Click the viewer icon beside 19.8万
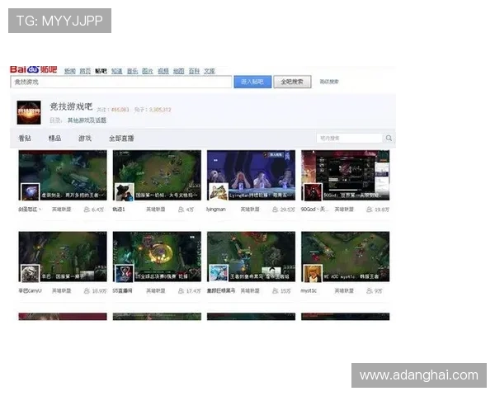The image size is (495, 396). click(370, 210)
